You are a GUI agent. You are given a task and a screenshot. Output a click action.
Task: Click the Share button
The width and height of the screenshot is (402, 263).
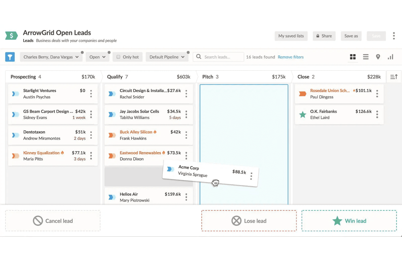pos(324,36)
